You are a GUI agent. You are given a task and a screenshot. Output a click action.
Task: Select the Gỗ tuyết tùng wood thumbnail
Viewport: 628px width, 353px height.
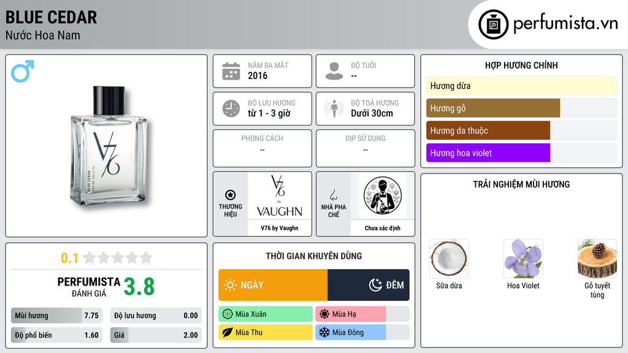click(597, 259)
